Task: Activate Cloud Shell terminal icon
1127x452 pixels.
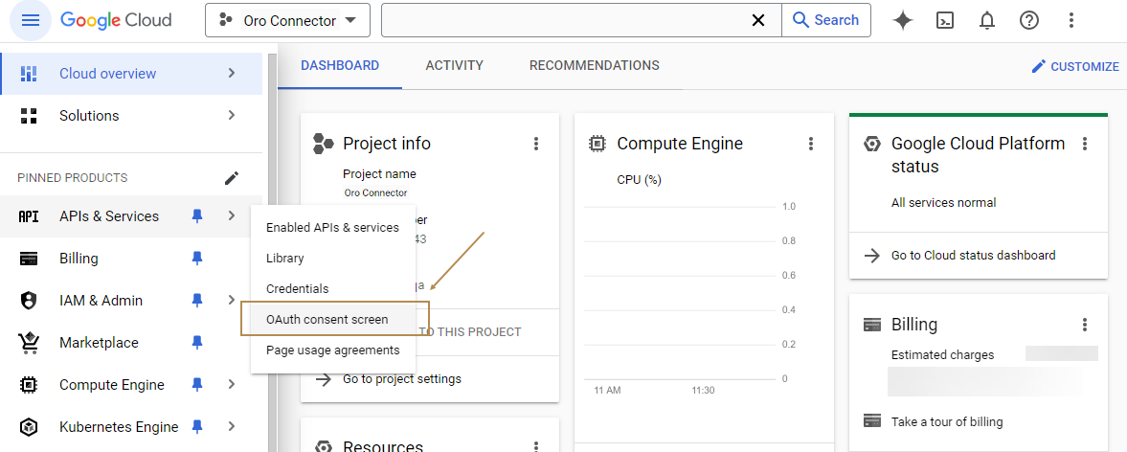Action: click(x=945, y=20)
